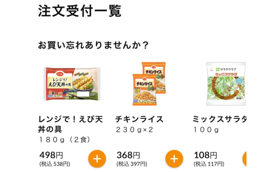Select the 税込 397円 tax-included text
This screenshot has width=258, height=172.
pos(132,164)
